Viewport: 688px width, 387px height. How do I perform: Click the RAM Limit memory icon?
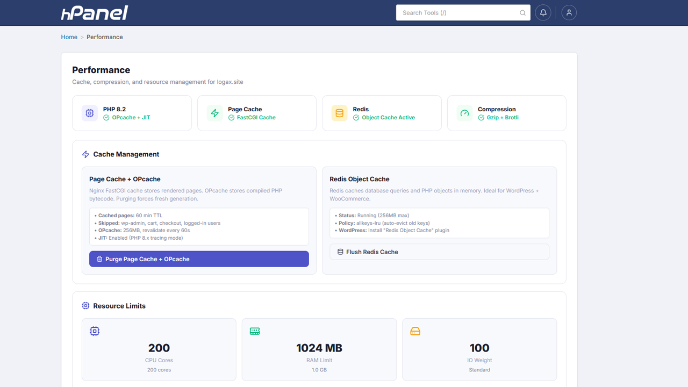(x=255, y=331)
